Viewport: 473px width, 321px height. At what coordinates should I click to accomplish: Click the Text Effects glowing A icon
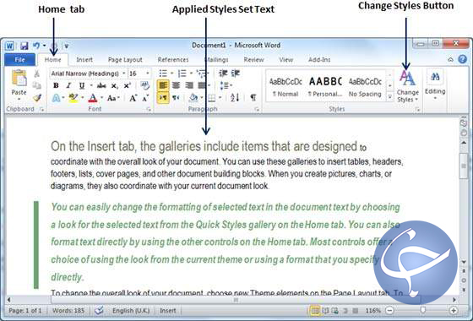(56, 98)
